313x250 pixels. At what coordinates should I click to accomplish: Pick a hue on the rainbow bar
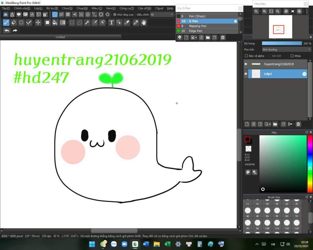[310, 164]
